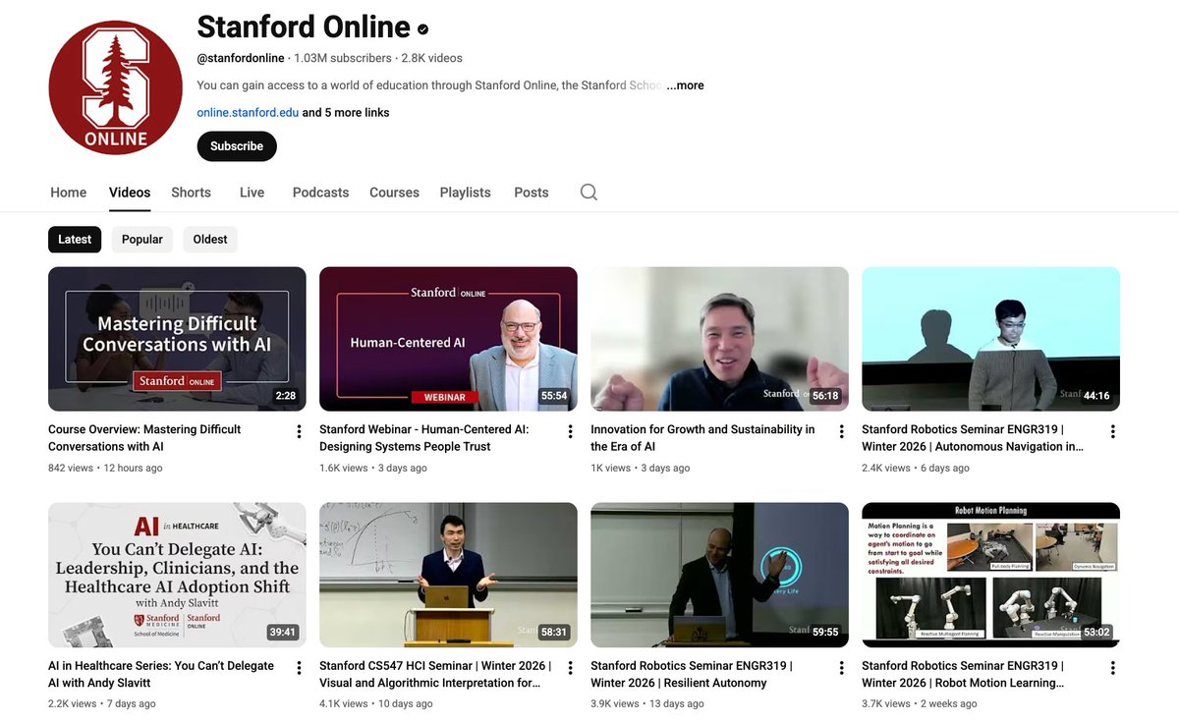Play the 56:18 Innovation for Growth thumbnail

pyautogui.click(x=719, y=339)
